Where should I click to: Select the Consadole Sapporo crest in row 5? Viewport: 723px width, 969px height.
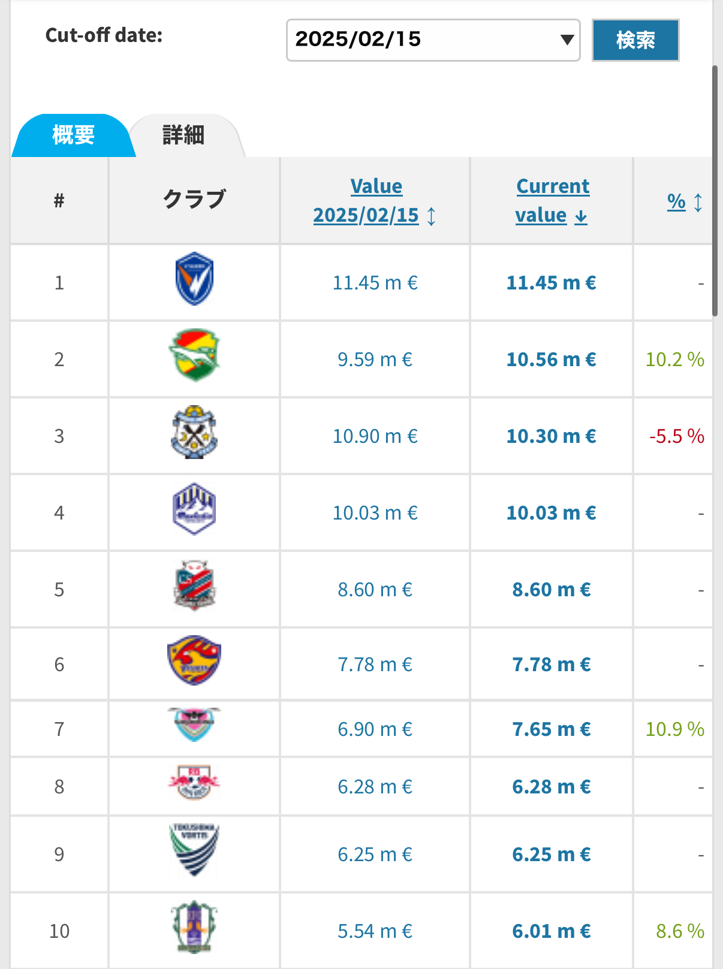coord(194,585)
